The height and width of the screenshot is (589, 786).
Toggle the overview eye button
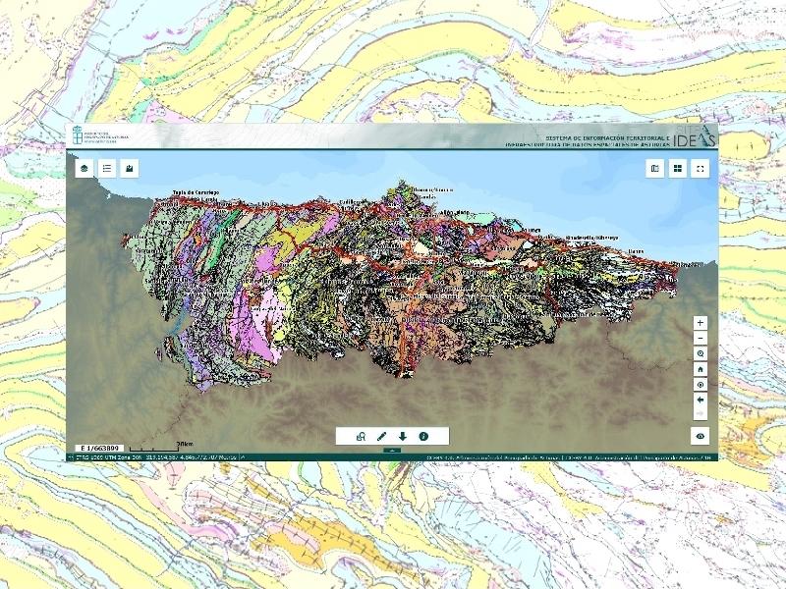click(701, 436)
